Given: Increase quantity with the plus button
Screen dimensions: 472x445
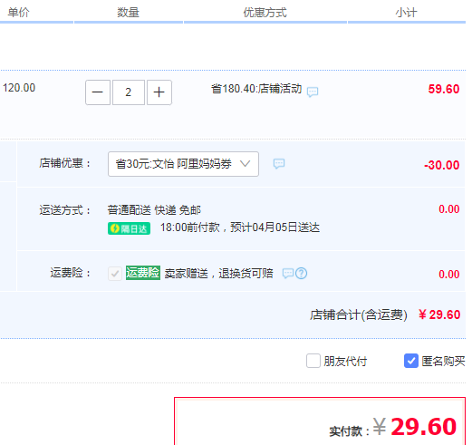Looking at the screenshot, I should click(159, 92).
